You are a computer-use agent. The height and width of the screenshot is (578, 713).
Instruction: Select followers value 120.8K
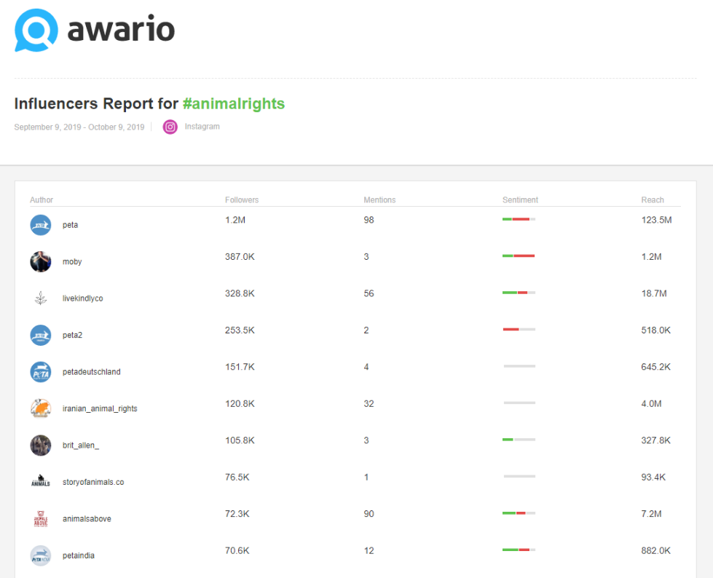pos(240,404)
